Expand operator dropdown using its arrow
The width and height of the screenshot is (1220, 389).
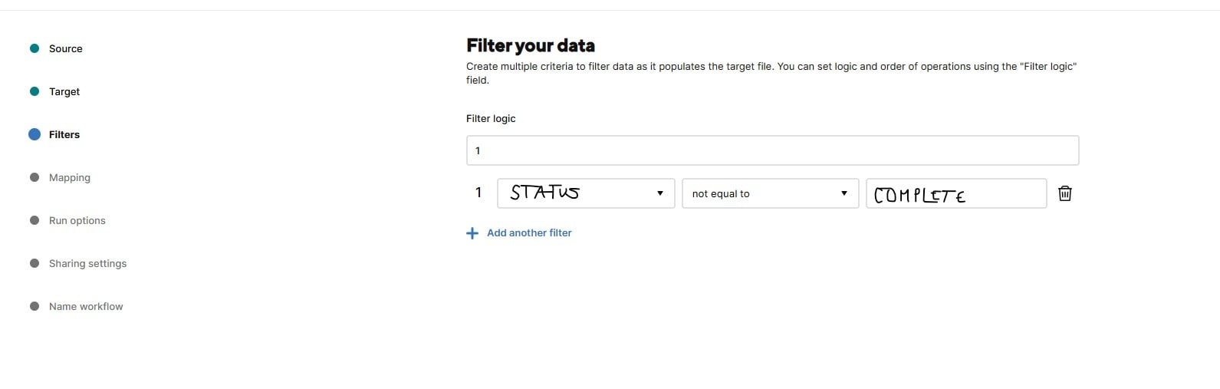click(844, 193)
